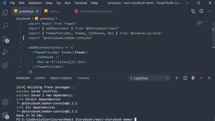Open the View menu

[49, 3]
